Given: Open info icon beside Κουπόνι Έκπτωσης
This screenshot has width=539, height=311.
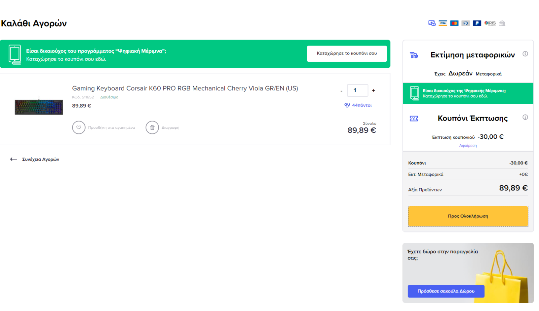Looking at the screenshot, I should tap(525, 117).
